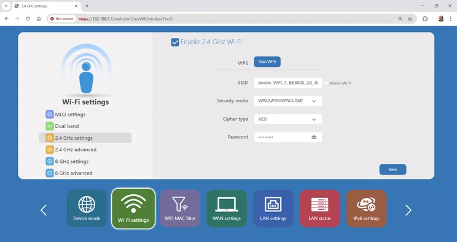Select 6 GHz advanced in the sidebar
This screenshot has height=242, width=457.
coord(85,173)
